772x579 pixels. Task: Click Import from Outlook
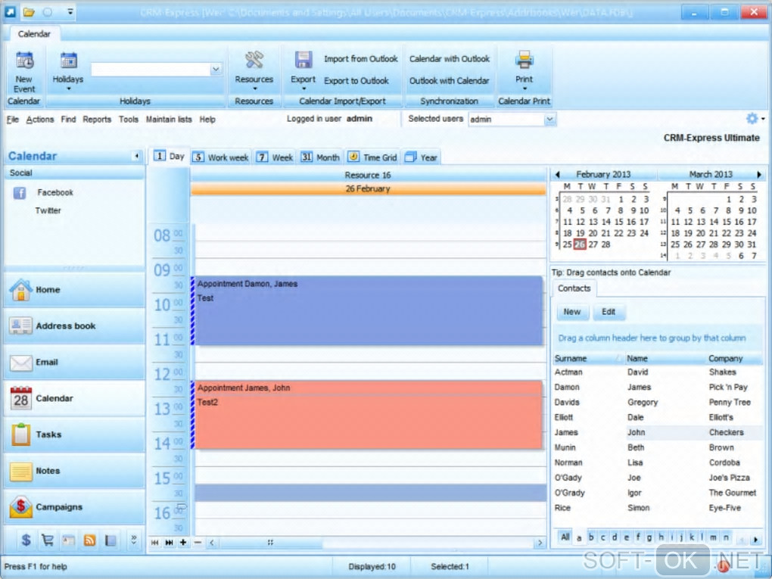pyautogui.click(x=360, y=58)
